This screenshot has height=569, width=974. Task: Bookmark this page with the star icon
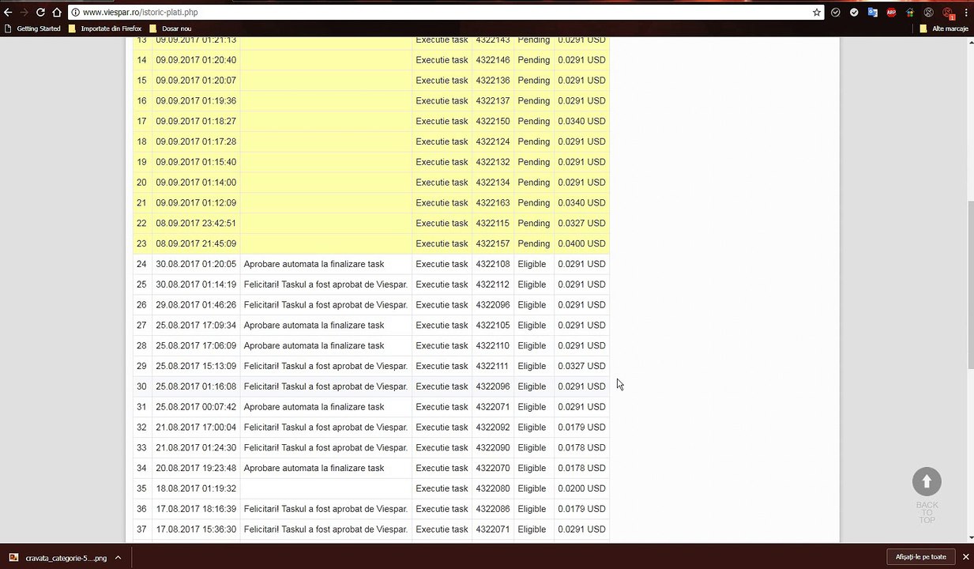click(817, 13)
